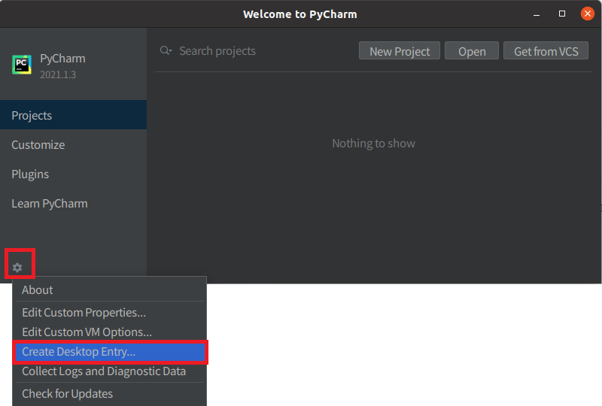
Task: Select Edit Custom VM Options
Action: (x=109, y=332)
